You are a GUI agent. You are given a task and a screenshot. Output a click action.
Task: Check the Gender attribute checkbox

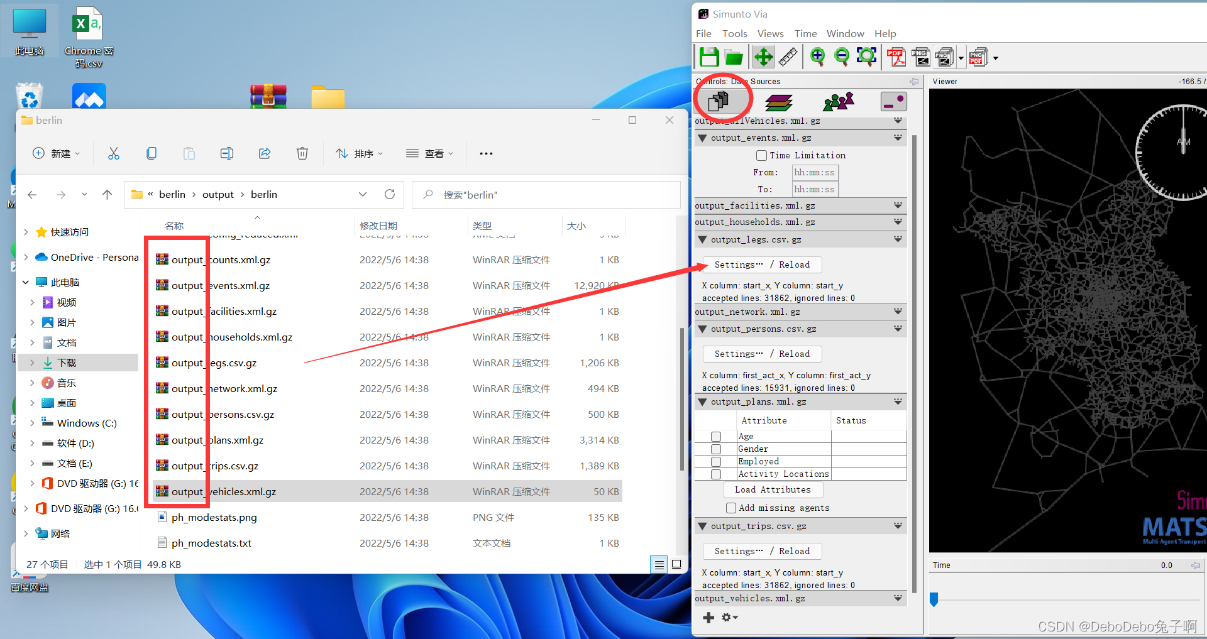(716, 449)
